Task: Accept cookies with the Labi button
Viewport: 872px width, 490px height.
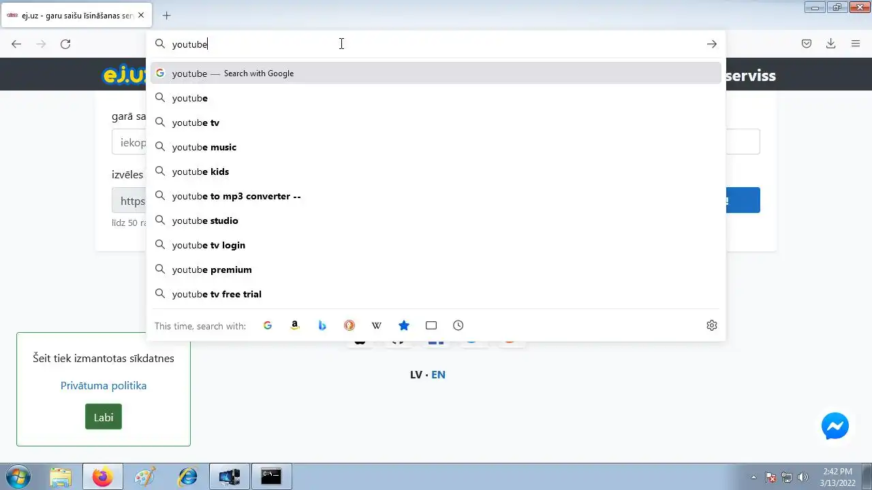Action: 104,417
